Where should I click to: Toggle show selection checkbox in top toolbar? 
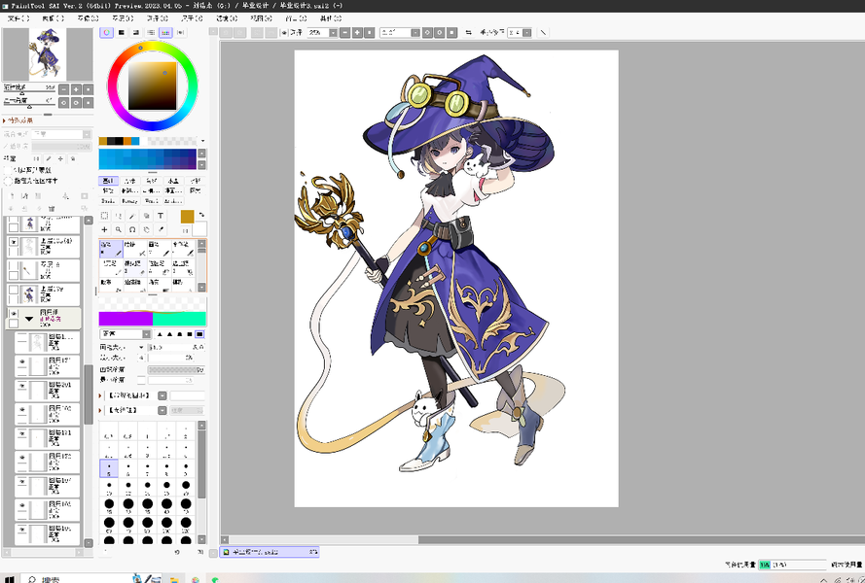tap(284, 32)
